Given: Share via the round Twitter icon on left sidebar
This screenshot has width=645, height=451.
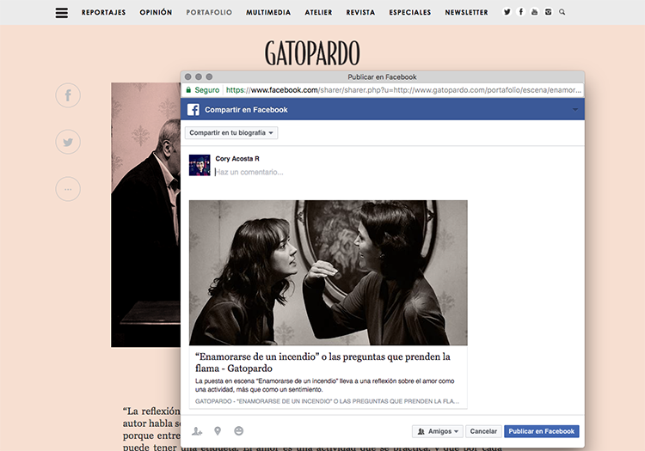Looking at the screenshot, I should click(x=68, y=142).
